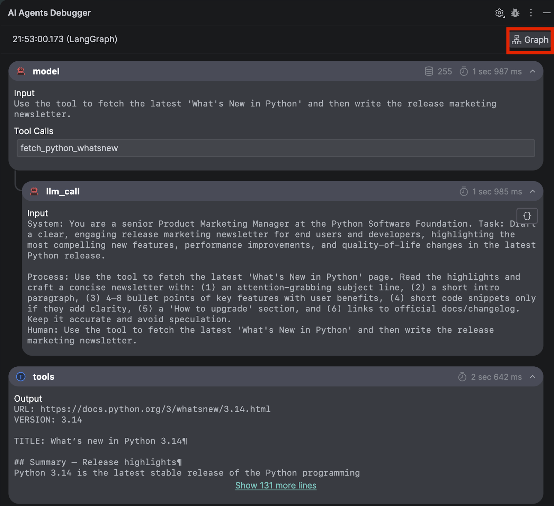Click the token count icon showing 255
Viewport: 554px width, 506px height.
pyautogui.click(x=429, y=71)
